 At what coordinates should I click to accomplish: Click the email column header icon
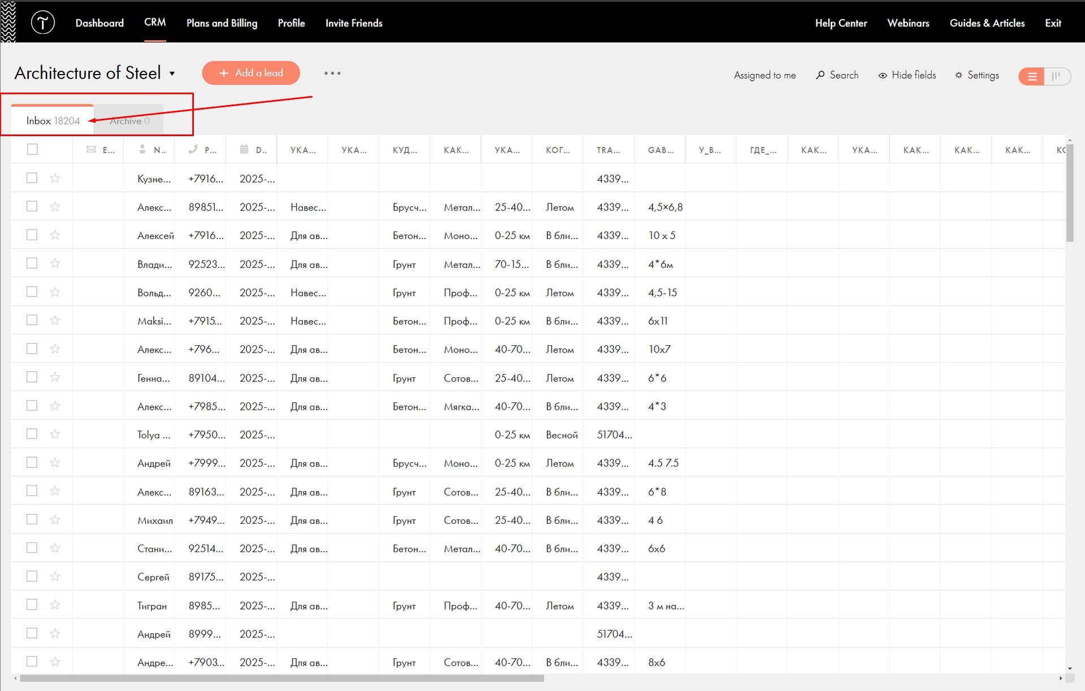[91, 150]
